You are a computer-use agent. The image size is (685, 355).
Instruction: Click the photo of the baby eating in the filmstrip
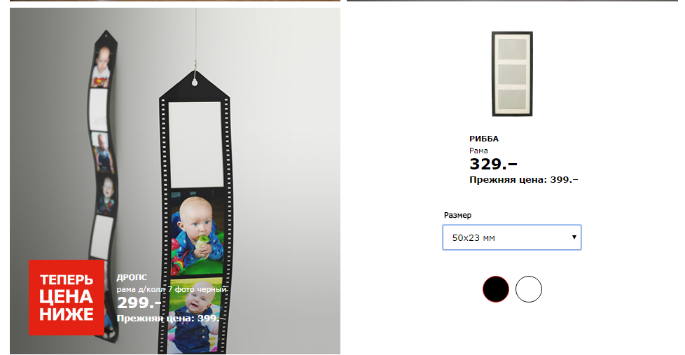[x=197, y=231]
